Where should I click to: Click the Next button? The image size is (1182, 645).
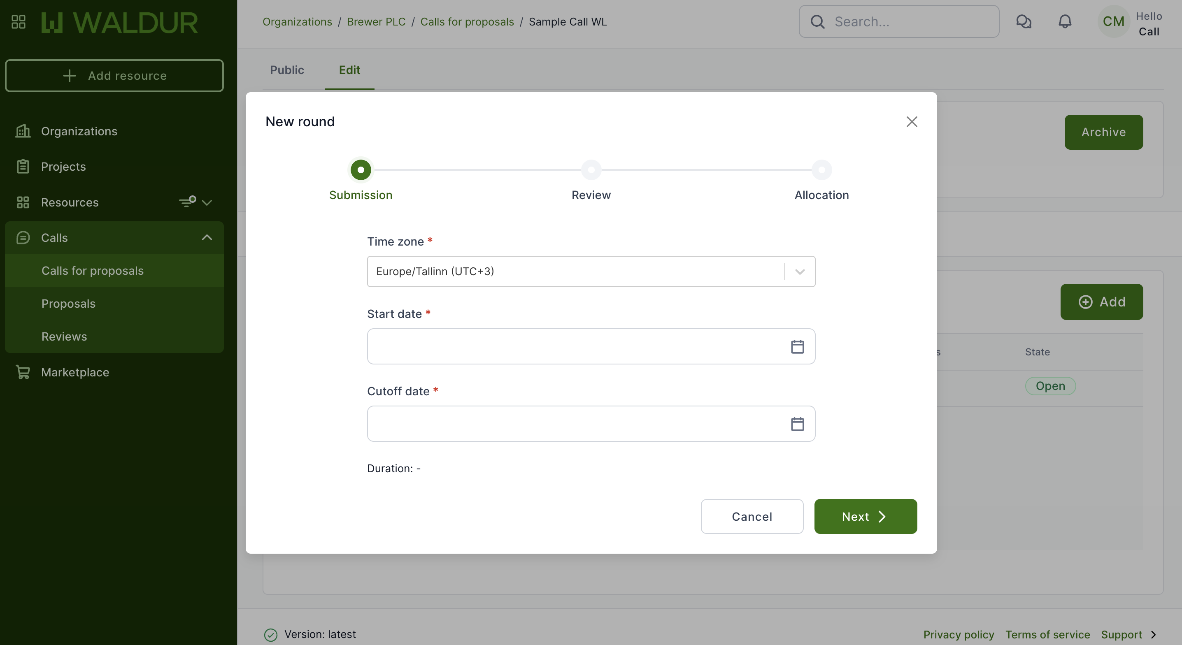coord(865,517)
